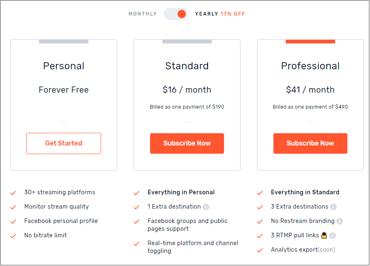Click the padlock icon by RTMP pull links
Screen dimensions: 370x266
click(324, 235)
